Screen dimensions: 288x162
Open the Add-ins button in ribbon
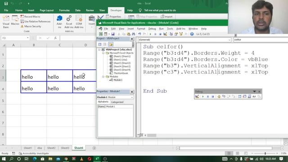coord(59,22)
